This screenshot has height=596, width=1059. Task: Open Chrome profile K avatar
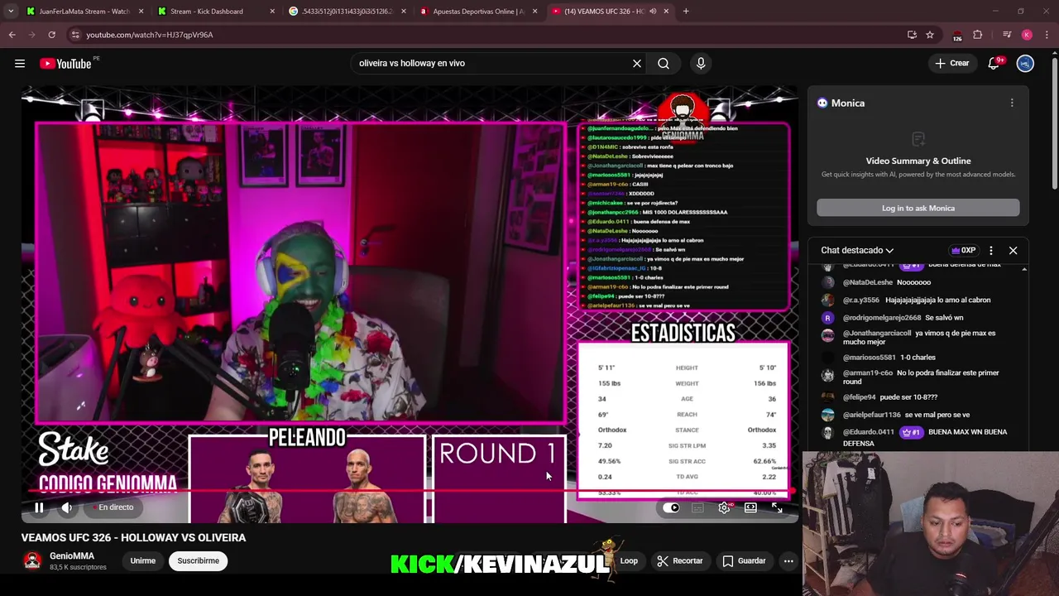click(x=1027, y=35)
